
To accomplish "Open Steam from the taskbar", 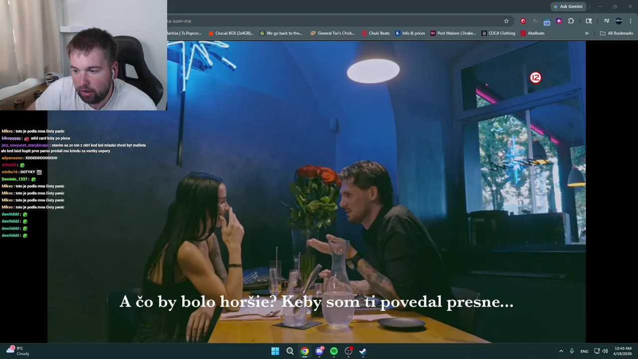I will point(363,351).
